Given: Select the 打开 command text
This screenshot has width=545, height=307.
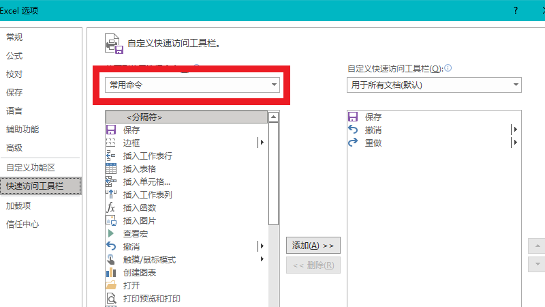Looking at the screenshot, I should tap(131, 285).
